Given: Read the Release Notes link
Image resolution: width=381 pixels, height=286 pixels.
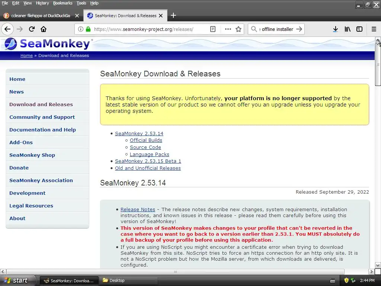Looking at the screenshot, I should [138, 209].
